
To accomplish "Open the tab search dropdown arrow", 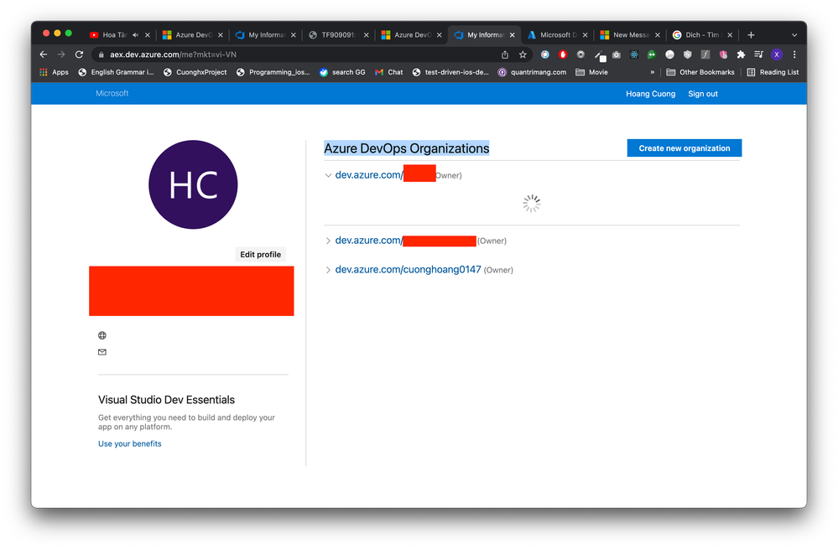I will point(794,34).
